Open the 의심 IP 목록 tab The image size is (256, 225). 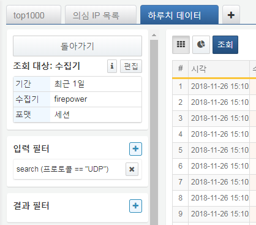tap(100, 15)
